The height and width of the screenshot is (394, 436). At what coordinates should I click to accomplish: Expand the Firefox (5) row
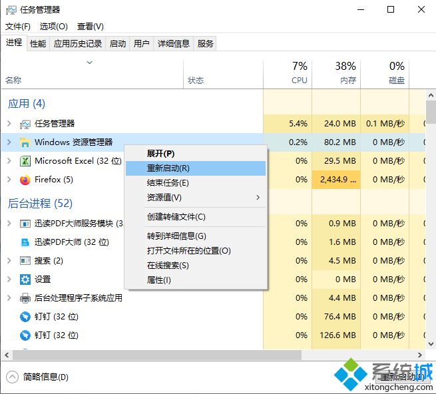tap(9, 179)
